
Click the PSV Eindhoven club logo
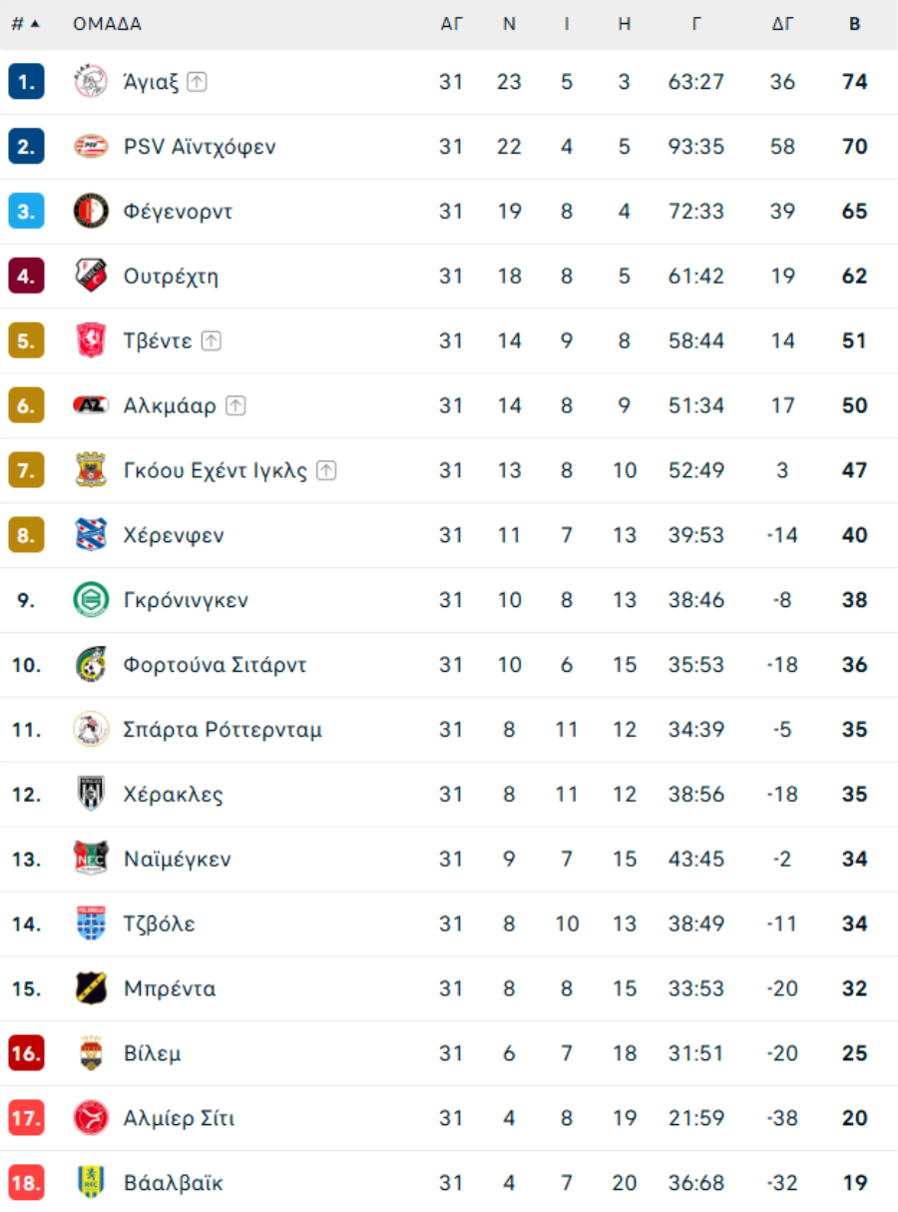point(91,147)
